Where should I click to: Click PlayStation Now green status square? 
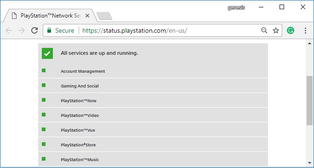pyautogui.click(x=44, y=100)
